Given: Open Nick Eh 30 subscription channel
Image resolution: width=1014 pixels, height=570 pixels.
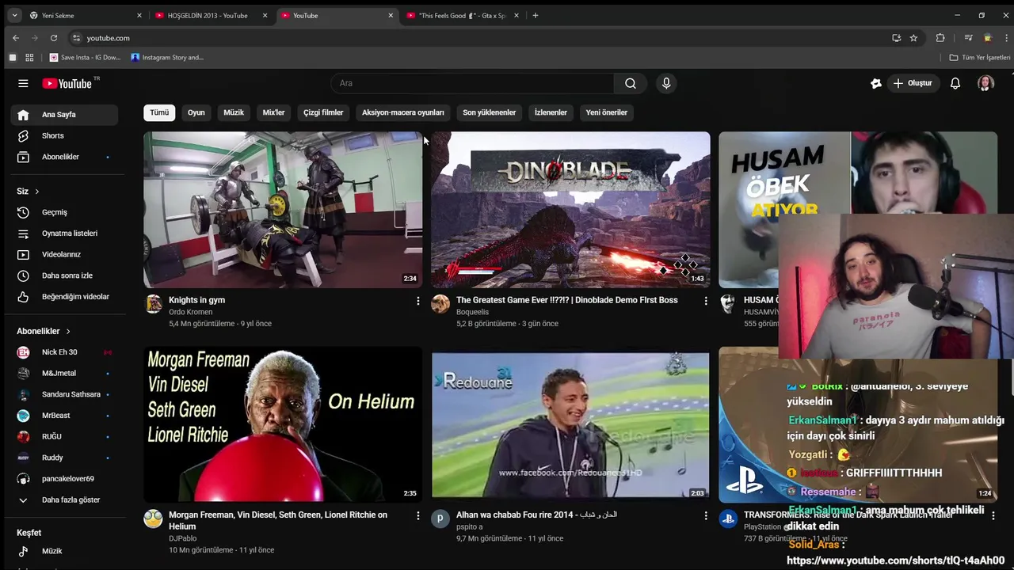Looking at the screenshot, I should click(x=64, y=352).
